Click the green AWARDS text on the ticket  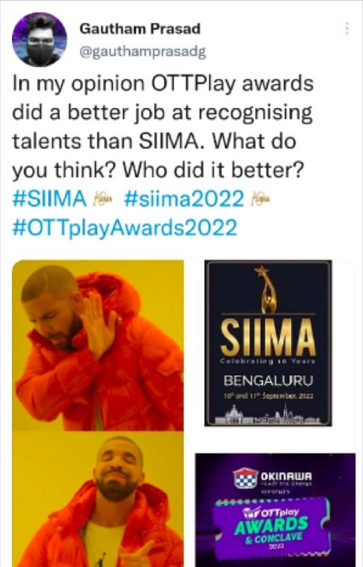coord(271,526)
